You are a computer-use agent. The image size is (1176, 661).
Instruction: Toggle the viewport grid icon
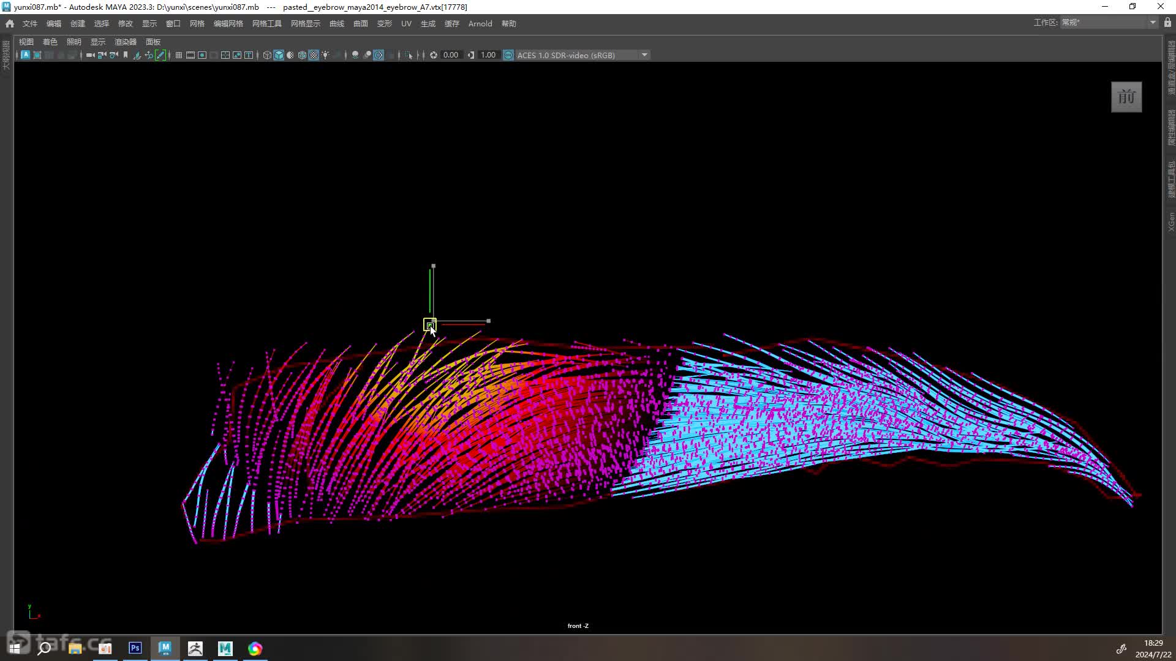tap(179, 55)
